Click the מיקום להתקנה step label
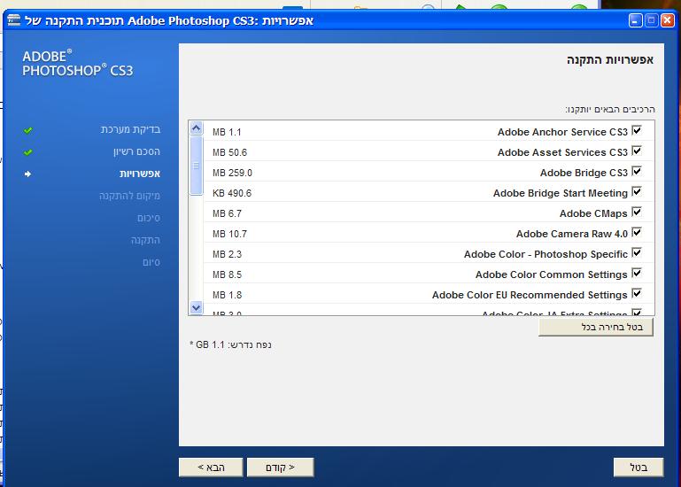The image size is (681, 487). 129,196
